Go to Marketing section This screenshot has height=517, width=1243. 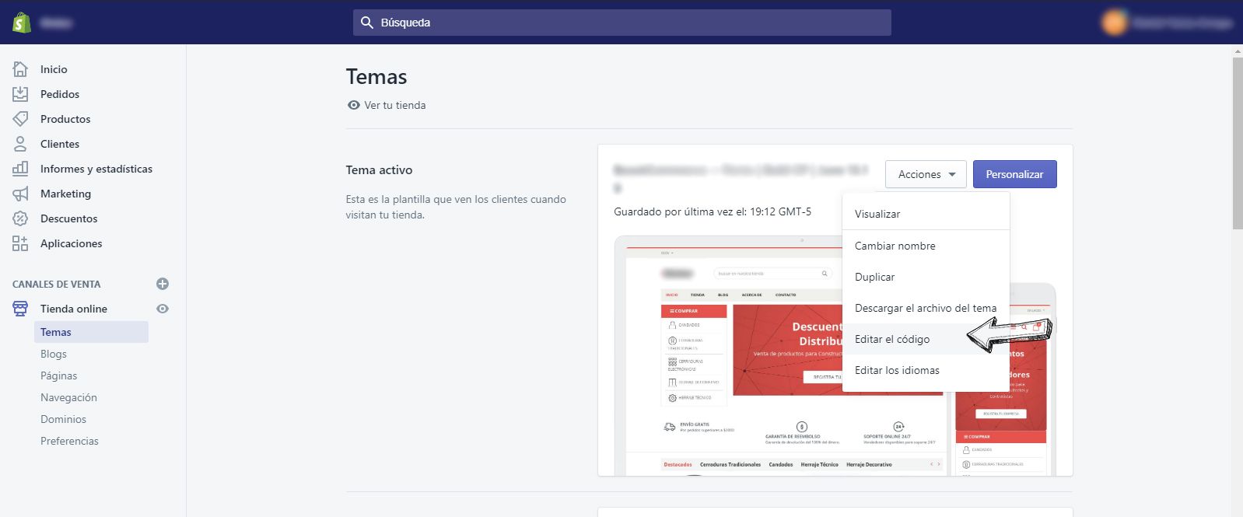[x=65, y=194]
